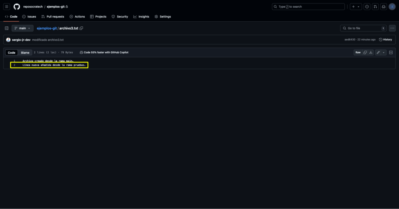Screen dimensions: 399x209
Task: Expand the edit options dropdown caret
Action: pos(383,52)
